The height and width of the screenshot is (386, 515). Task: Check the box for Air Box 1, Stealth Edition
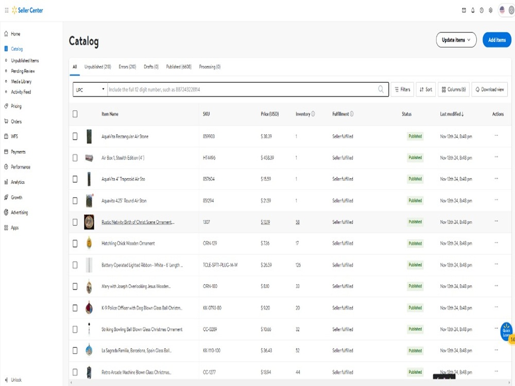[x=75, y=158]
